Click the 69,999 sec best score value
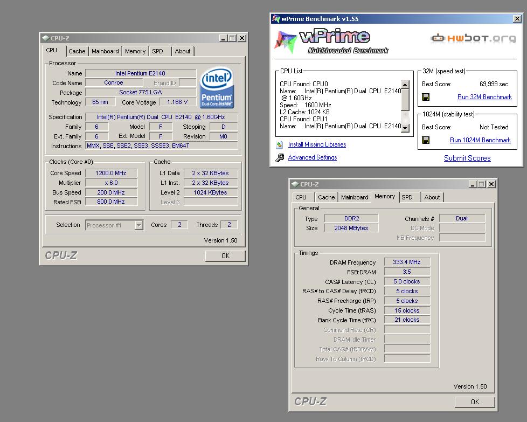Viewport: 527px width, 422px height. (x=494, y=84)
